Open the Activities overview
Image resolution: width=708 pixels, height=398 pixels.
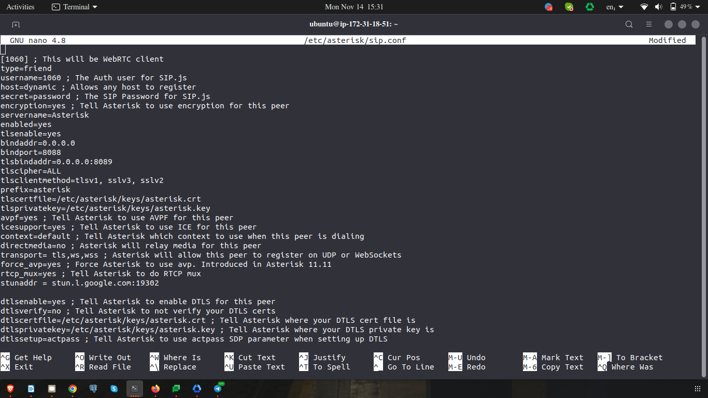point(20,7)
